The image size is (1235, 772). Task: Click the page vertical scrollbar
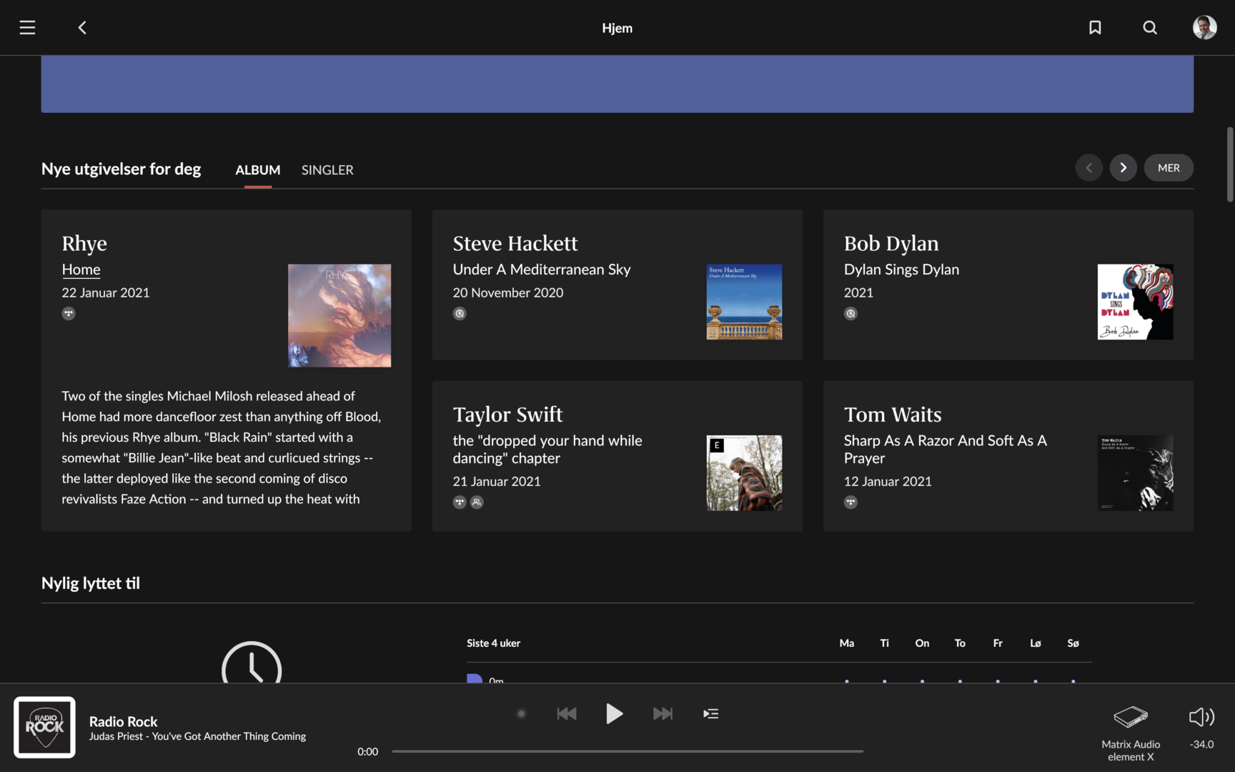coord(1230,164)
